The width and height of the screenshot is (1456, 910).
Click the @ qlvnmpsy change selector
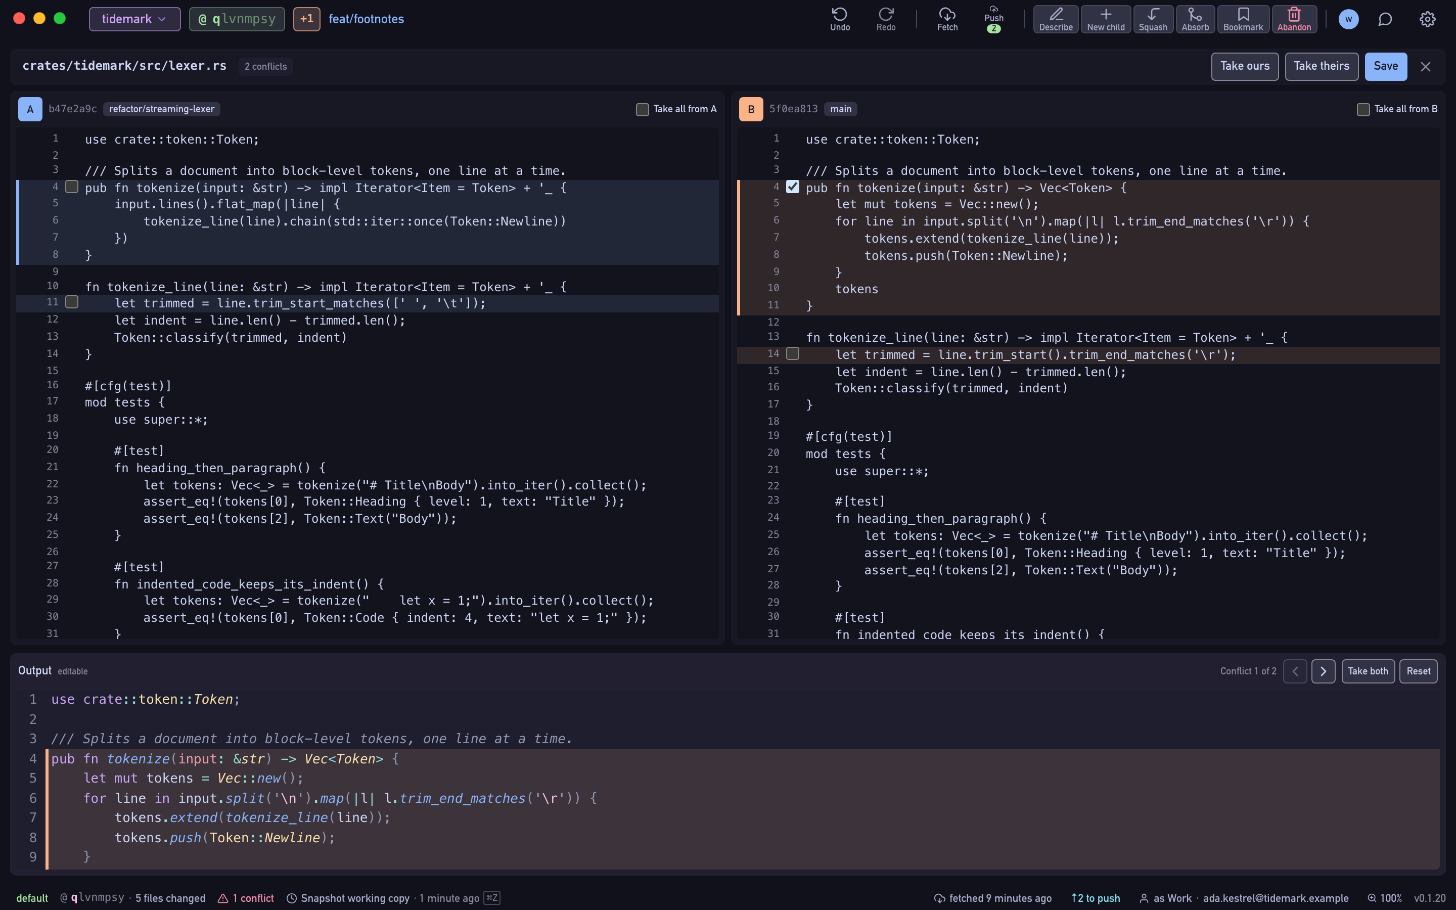tap(237, 19)
